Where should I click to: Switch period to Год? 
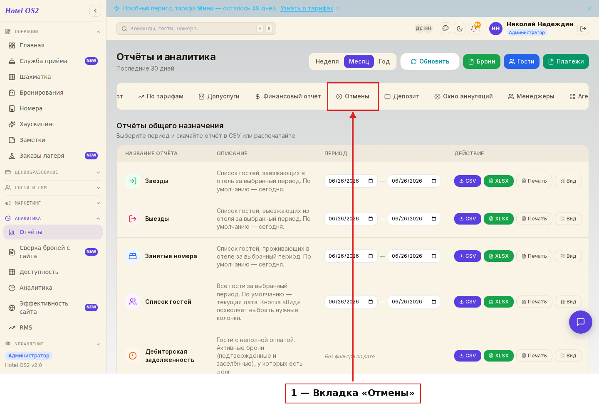(x=384, y=61)
